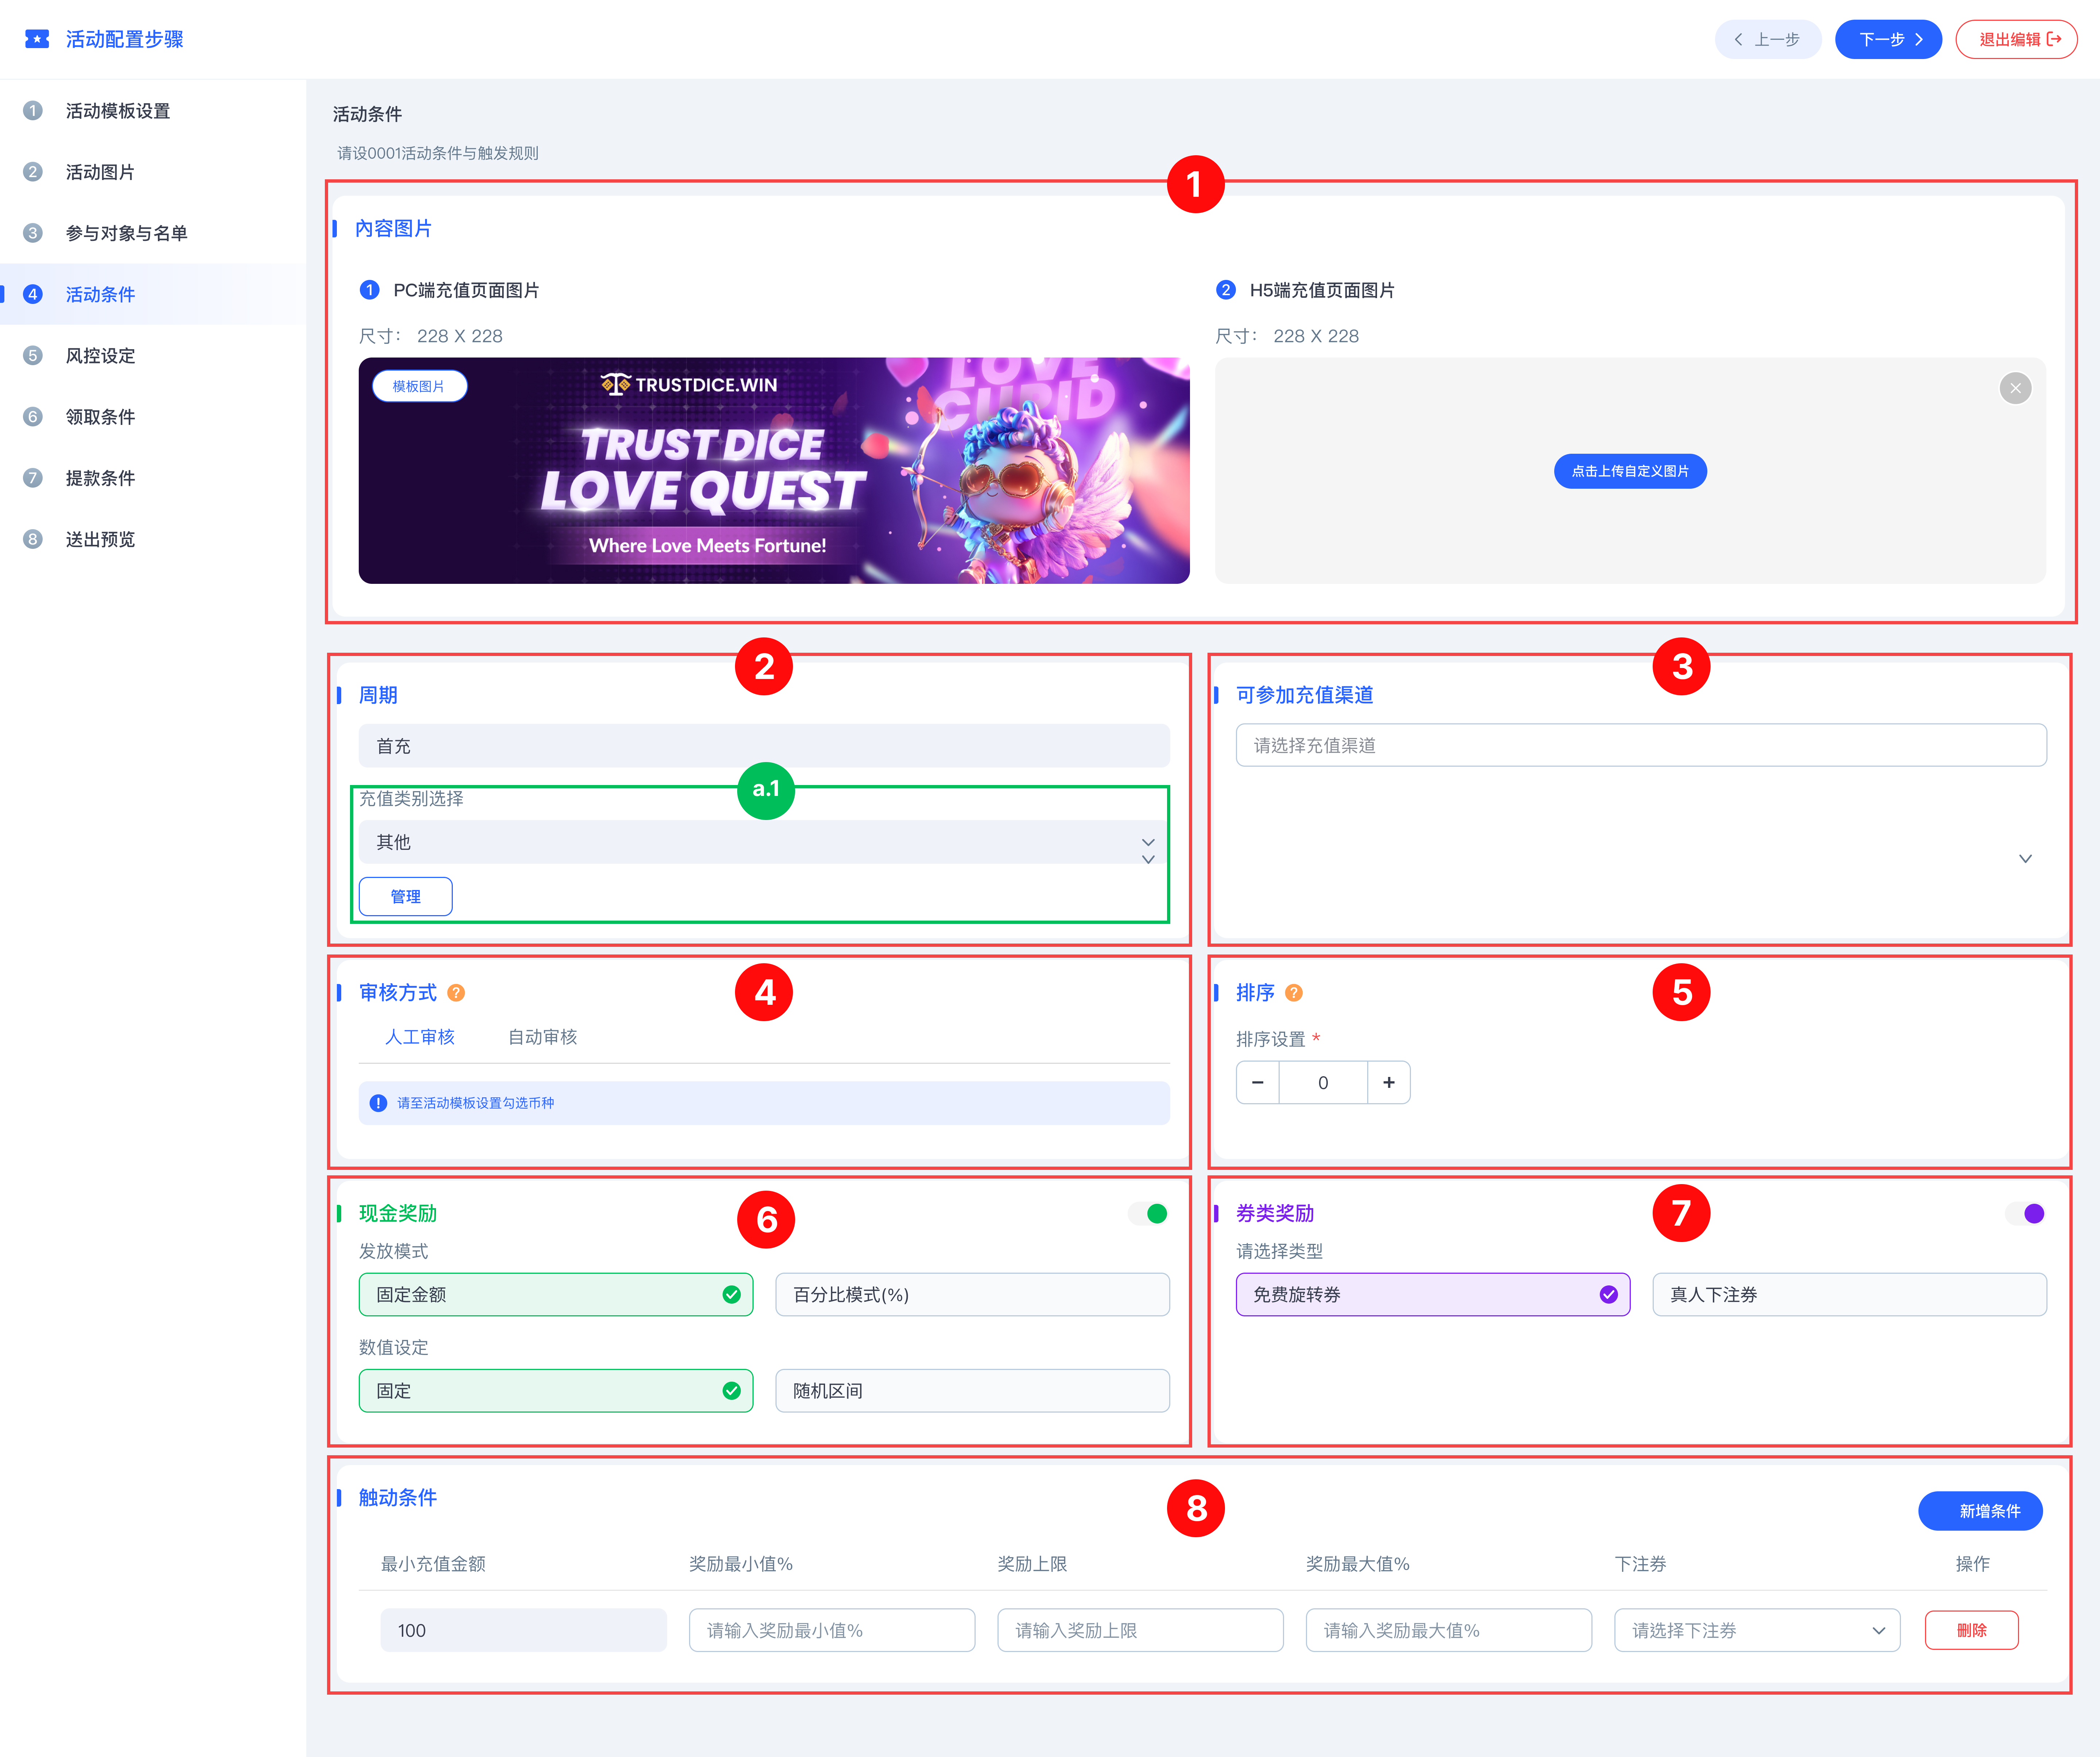Select 固定 value setting
Screen dimensions: 2100x1757
(x=556, y=1390)
